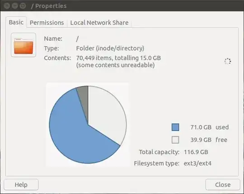The image size is (244, 194).
Task: Click the loading spinner icon
Action: 228,61
